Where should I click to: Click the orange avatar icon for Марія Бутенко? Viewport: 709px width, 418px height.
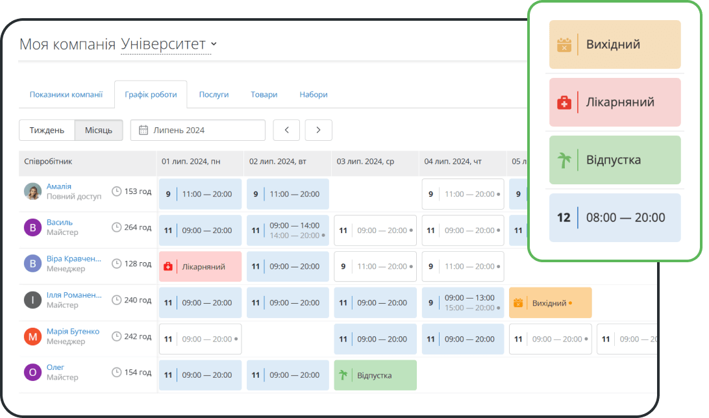[32, 336]
